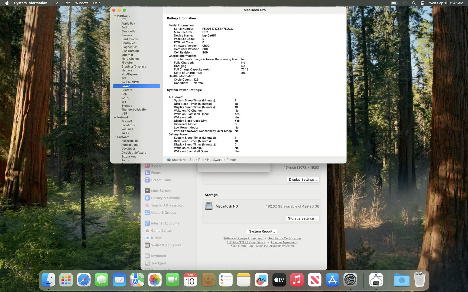The width and height of the screenshot is (468, 292).
Task: Select Power in the Hardware list
Action: tap(136, 86)
